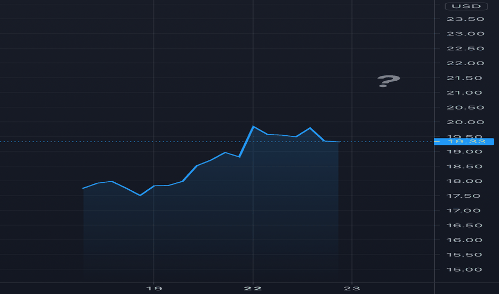Click the 19.00 price axis label
The image size is (499, 294).
pyautogui.click(x=464, y=152)
